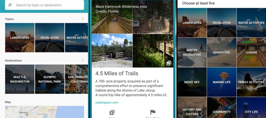This screenshot has width=266, height=118.
Task: Click the search by topic or destination field
Action: (x=44, y=5)
